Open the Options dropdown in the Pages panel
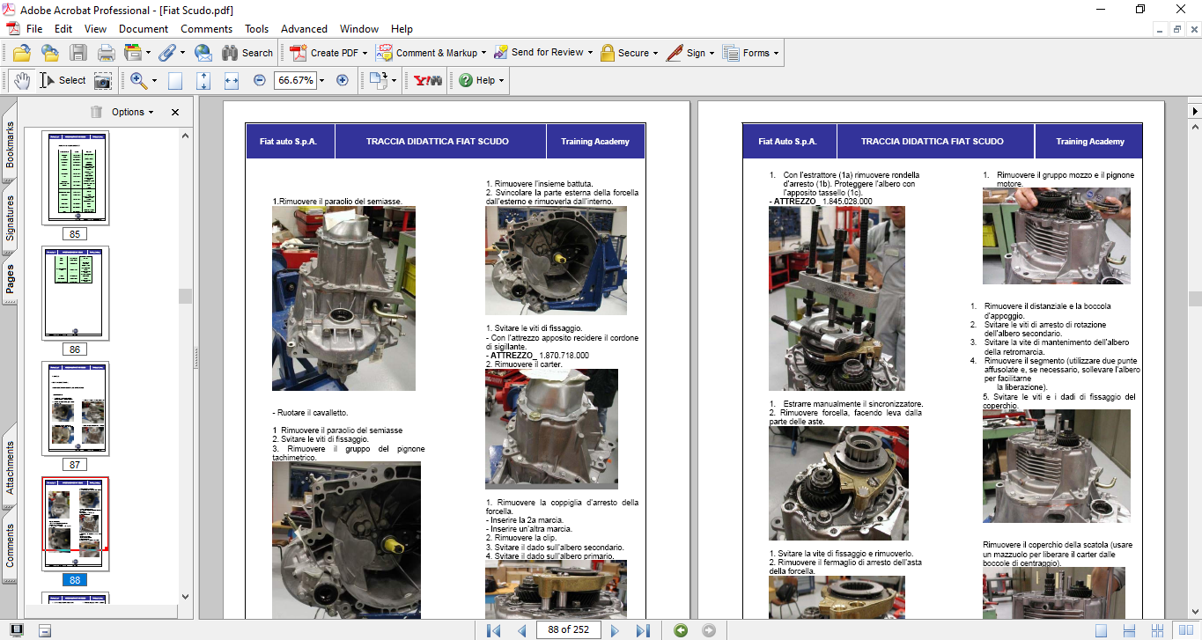1202x640 pixels. click(x=132, y=112)
